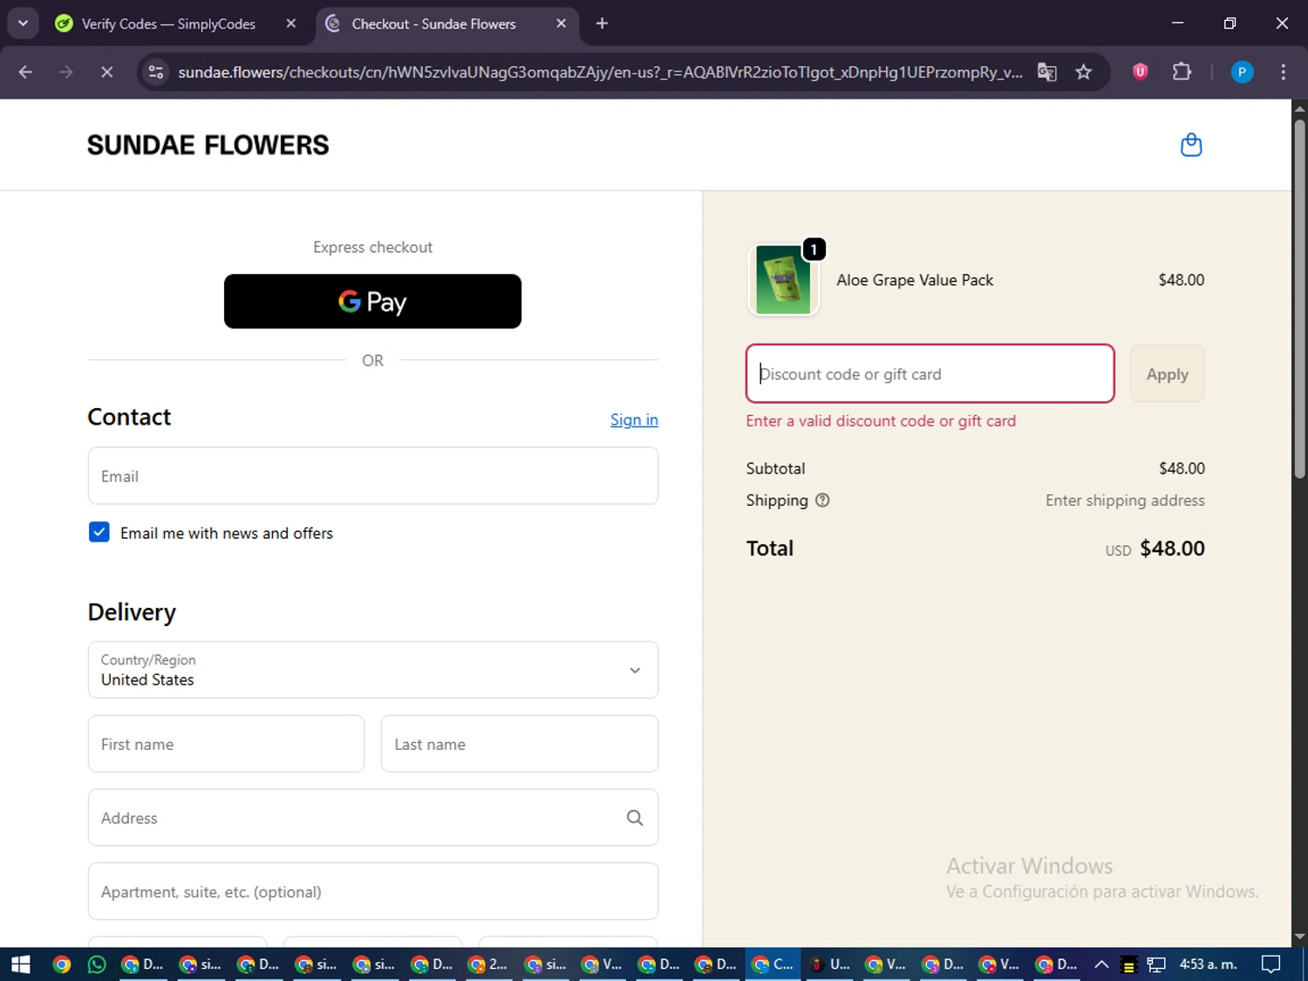
Task: Bookmark this page with the star
Action: [x=1084, y=72]
